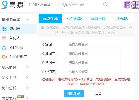Collapse the 智能编辑器 section chevron
This screenshot has width=139, height=100.
pos(27,19)
